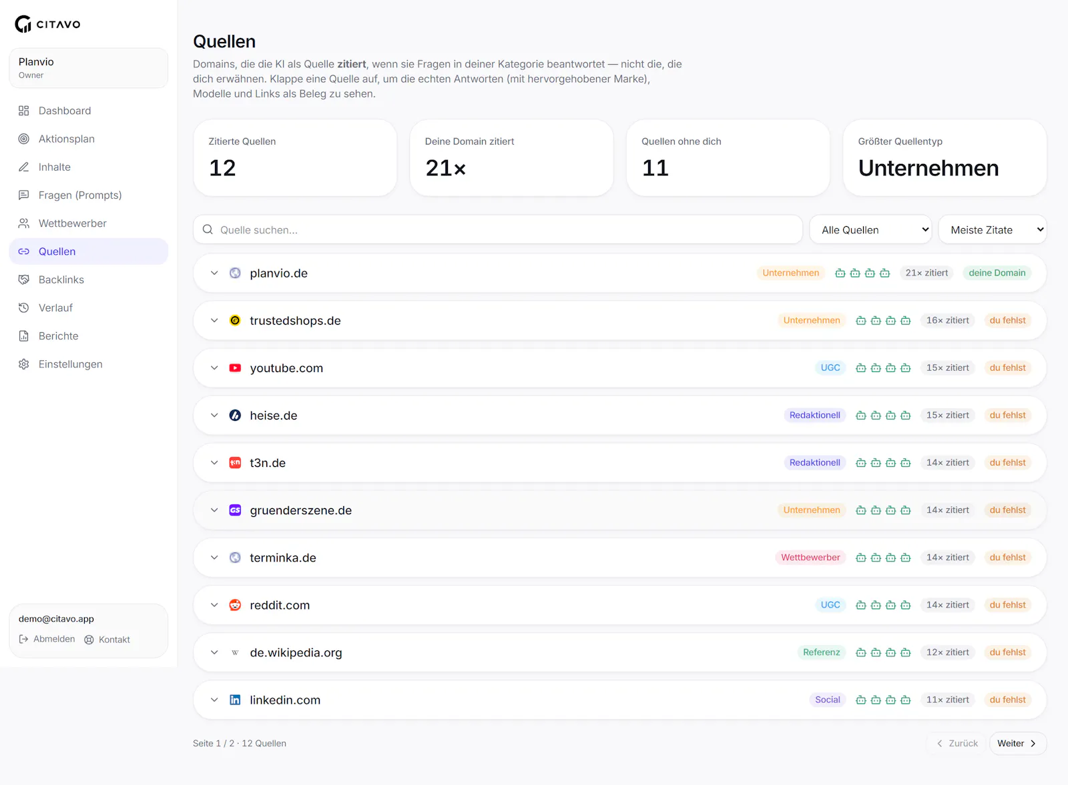This screenshot has height=785, width=1068.
Task: Click the trustedshops.de favicon
Action: point(235,321)
